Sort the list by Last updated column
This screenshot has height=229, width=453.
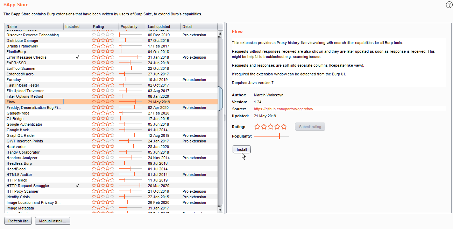pyautogui.click(x=163, y=27)
